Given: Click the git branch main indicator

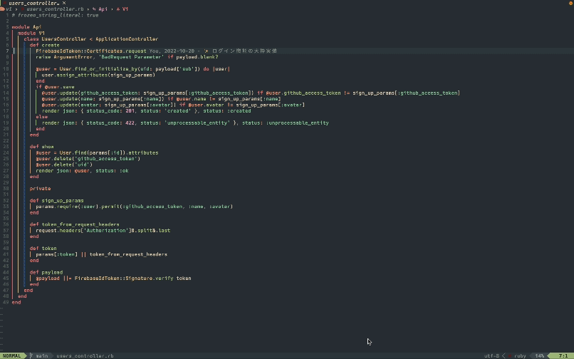Looking at the screenshot, I should 38,355.
